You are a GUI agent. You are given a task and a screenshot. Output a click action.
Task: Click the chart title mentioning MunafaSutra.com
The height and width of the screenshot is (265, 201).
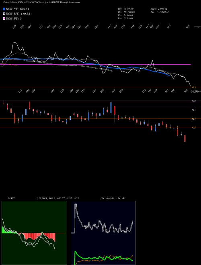(41, 3)
